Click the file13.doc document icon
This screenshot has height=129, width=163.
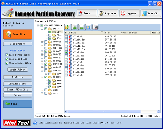(x=70, y=49)
